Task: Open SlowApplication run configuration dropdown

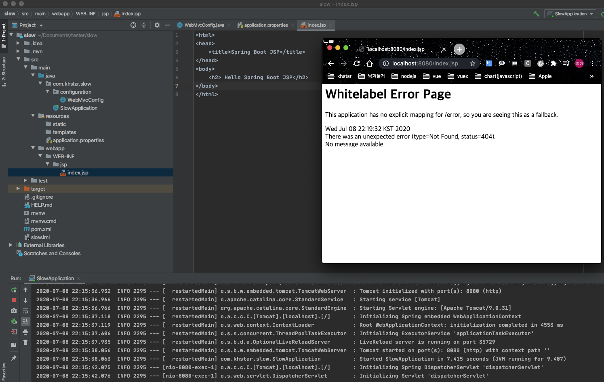Action: [x=570, y=14]
